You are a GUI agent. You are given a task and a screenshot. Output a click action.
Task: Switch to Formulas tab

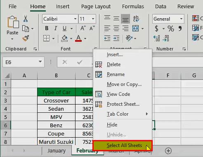click(133, 7)
